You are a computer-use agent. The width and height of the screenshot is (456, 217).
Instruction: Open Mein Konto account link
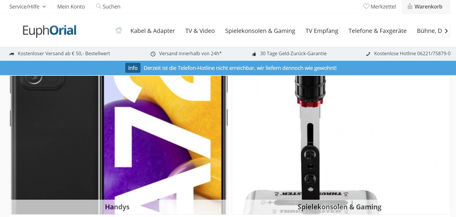click(71, 7)
